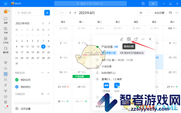Open the Workbench (工作台) sidebar icon
This screenshot has height=113, width=181.
point(5,40)
